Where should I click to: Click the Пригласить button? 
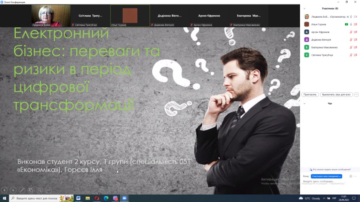310,94
